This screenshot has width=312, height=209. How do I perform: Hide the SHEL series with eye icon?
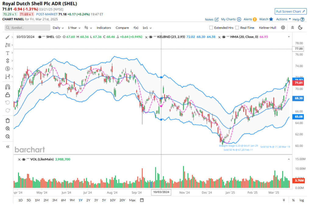(x=40, y=37)
